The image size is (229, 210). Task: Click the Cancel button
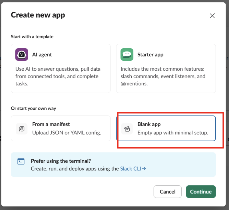(x=168, y=192)
